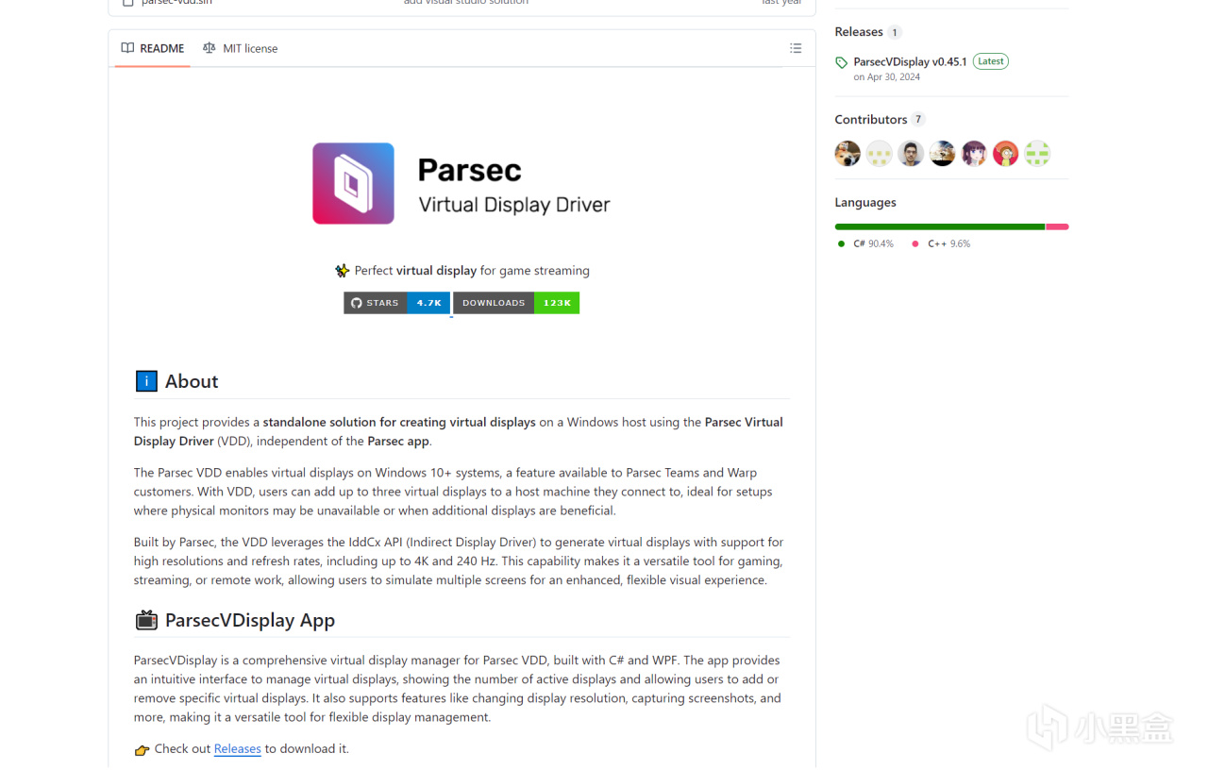The width and height of the screenshot is (1208, 770).
Task: Open the yellow identicon contributor avatar
Action: (x=880, y=153)
